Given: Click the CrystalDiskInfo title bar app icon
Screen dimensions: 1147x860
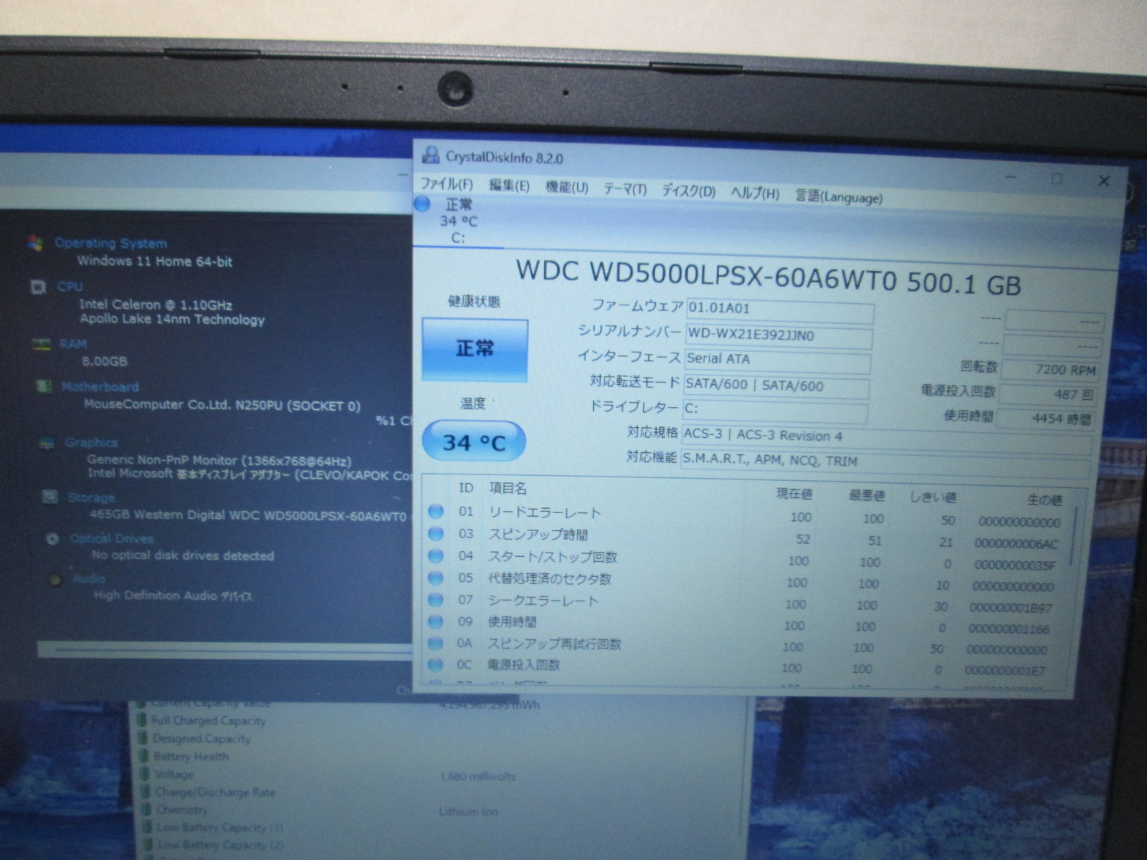Looking at the screenshot, I should click(x=430, y=155).
